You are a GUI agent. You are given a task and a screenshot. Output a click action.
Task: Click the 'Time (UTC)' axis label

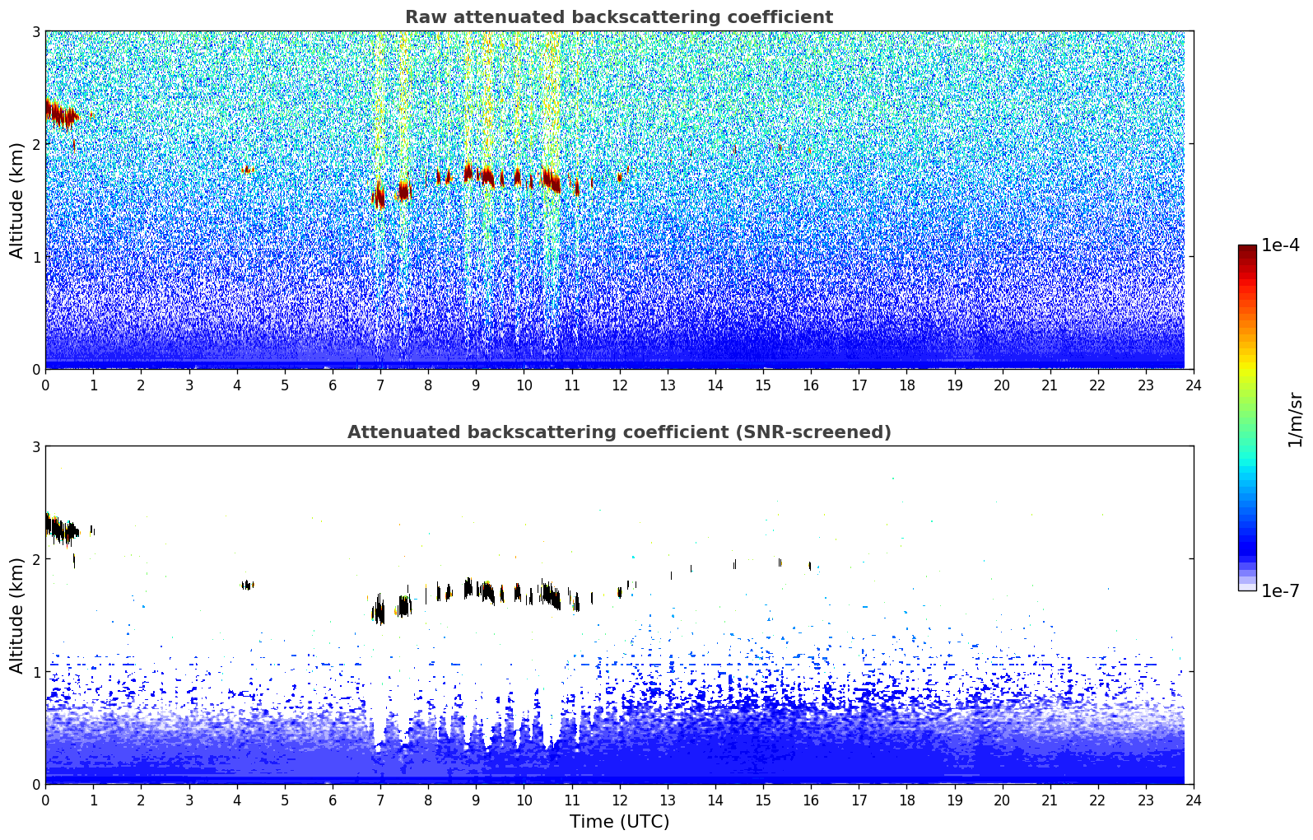point(619,821)
